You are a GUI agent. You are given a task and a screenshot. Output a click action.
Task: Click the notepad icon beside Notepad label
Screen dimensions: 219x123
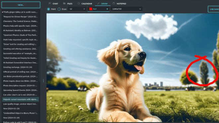point(114,3)
